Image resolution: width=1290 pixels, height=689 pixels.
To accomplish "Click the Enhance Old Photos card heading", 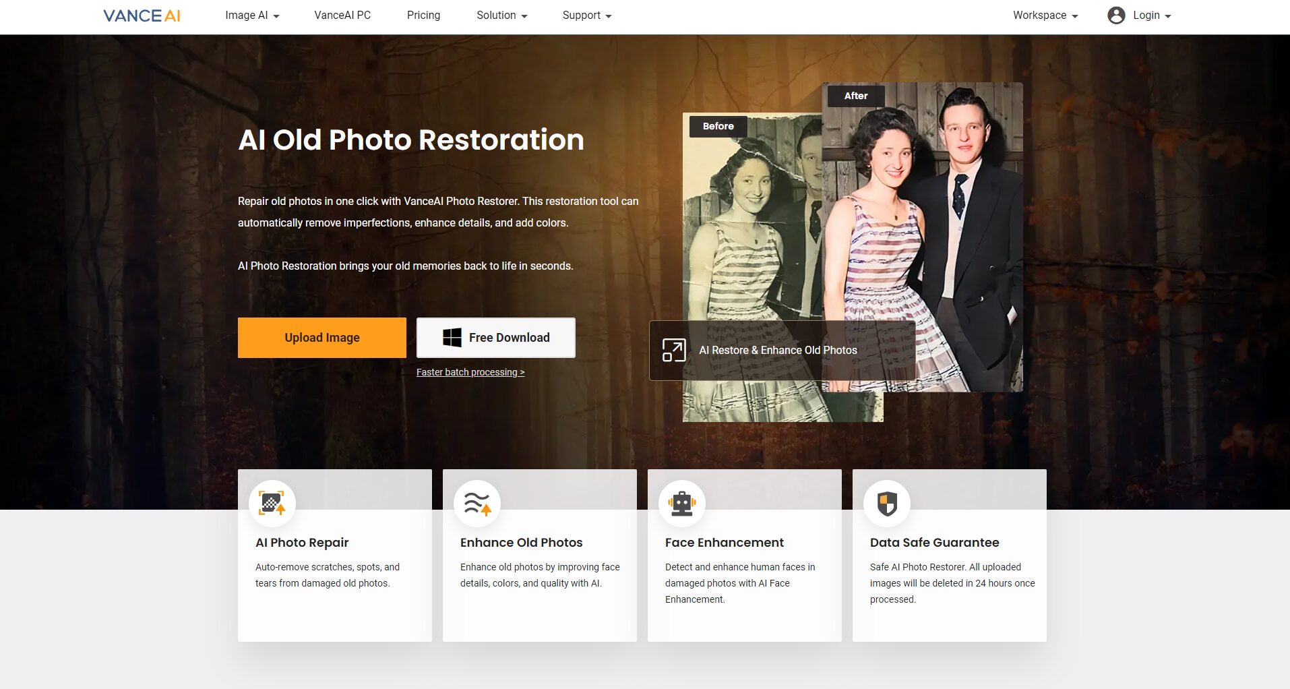I will 521,543.
